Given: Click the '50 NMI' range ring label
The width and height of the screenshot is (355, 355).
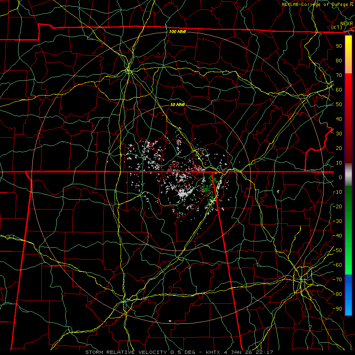Looking at the screenshot, I should (177, 105).
